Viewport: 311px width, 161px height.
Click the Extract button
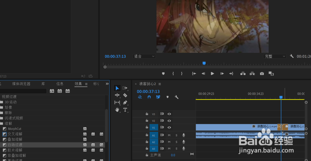(x=252, y=74)
